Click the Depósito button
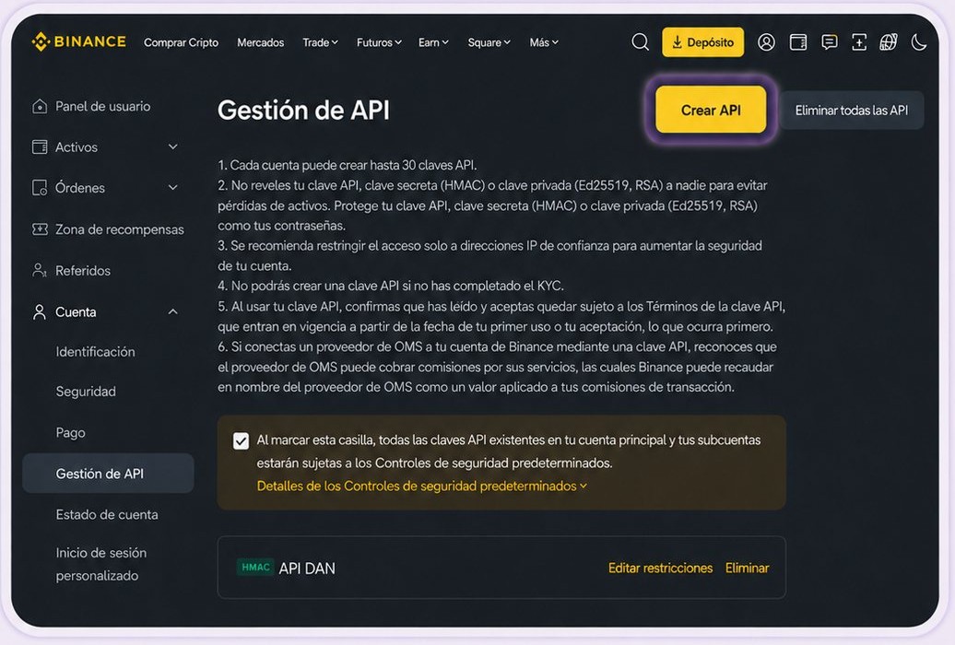955x645 pixels. coord(702,42)
